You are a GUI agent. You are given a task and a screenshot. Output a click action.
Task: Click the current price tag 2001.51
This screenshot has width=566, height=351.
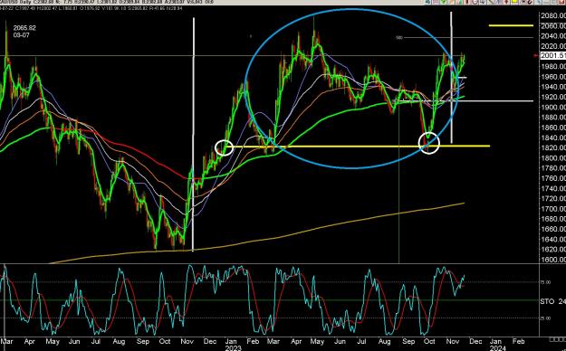[552, 55]
